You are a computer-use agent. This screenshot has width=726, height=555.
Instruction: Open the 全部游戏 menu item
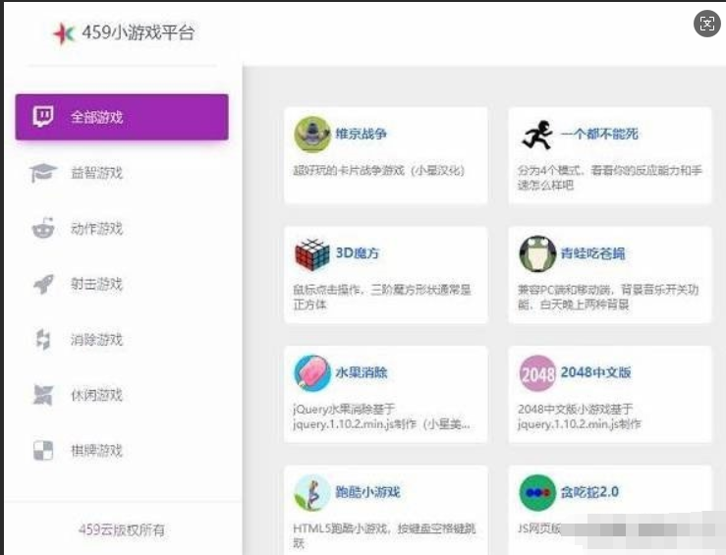coord(122,117)
